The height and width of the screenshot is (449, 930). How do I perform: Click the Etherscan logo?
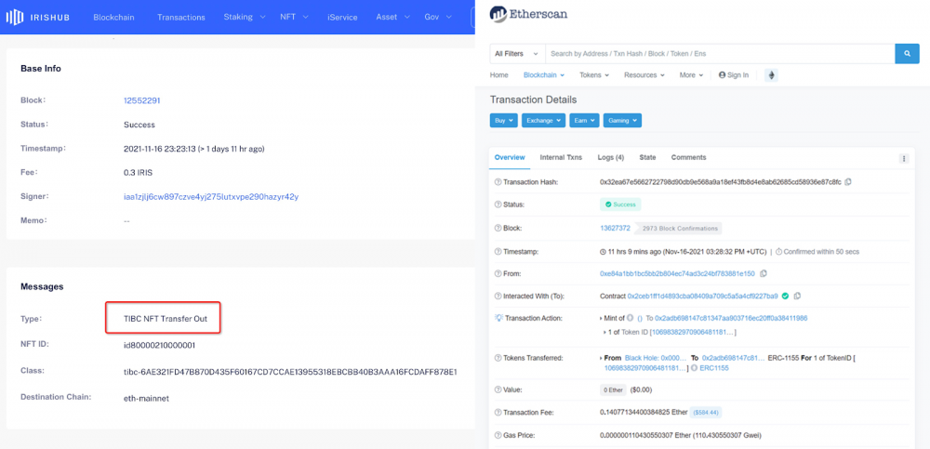[528, 14]
